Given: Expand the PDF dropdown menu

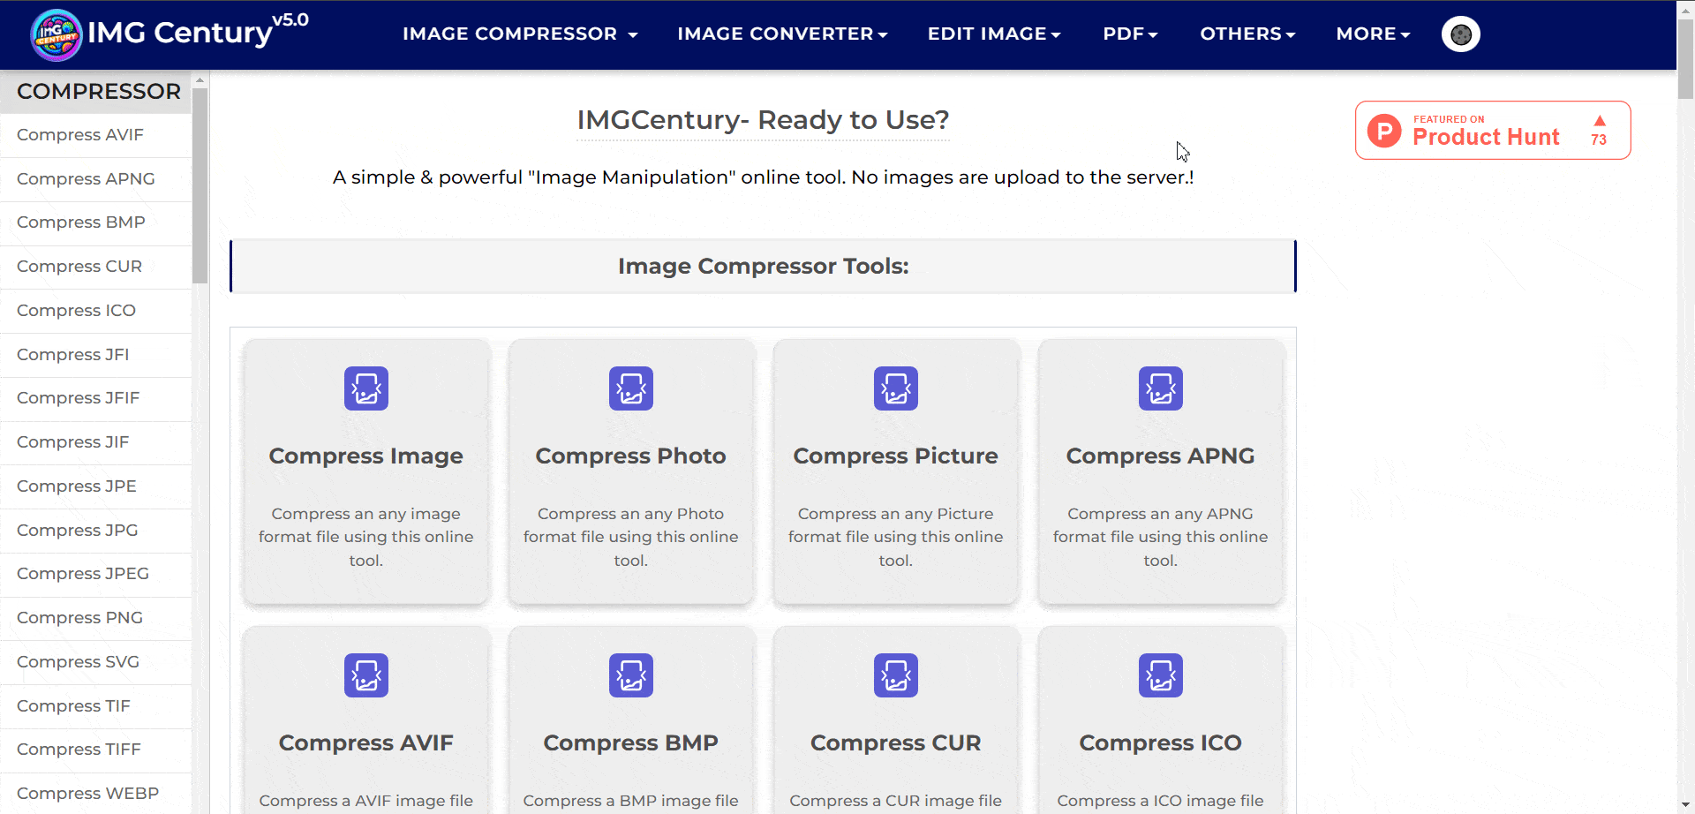Looking at the screenshot, I should [1130, 34].
